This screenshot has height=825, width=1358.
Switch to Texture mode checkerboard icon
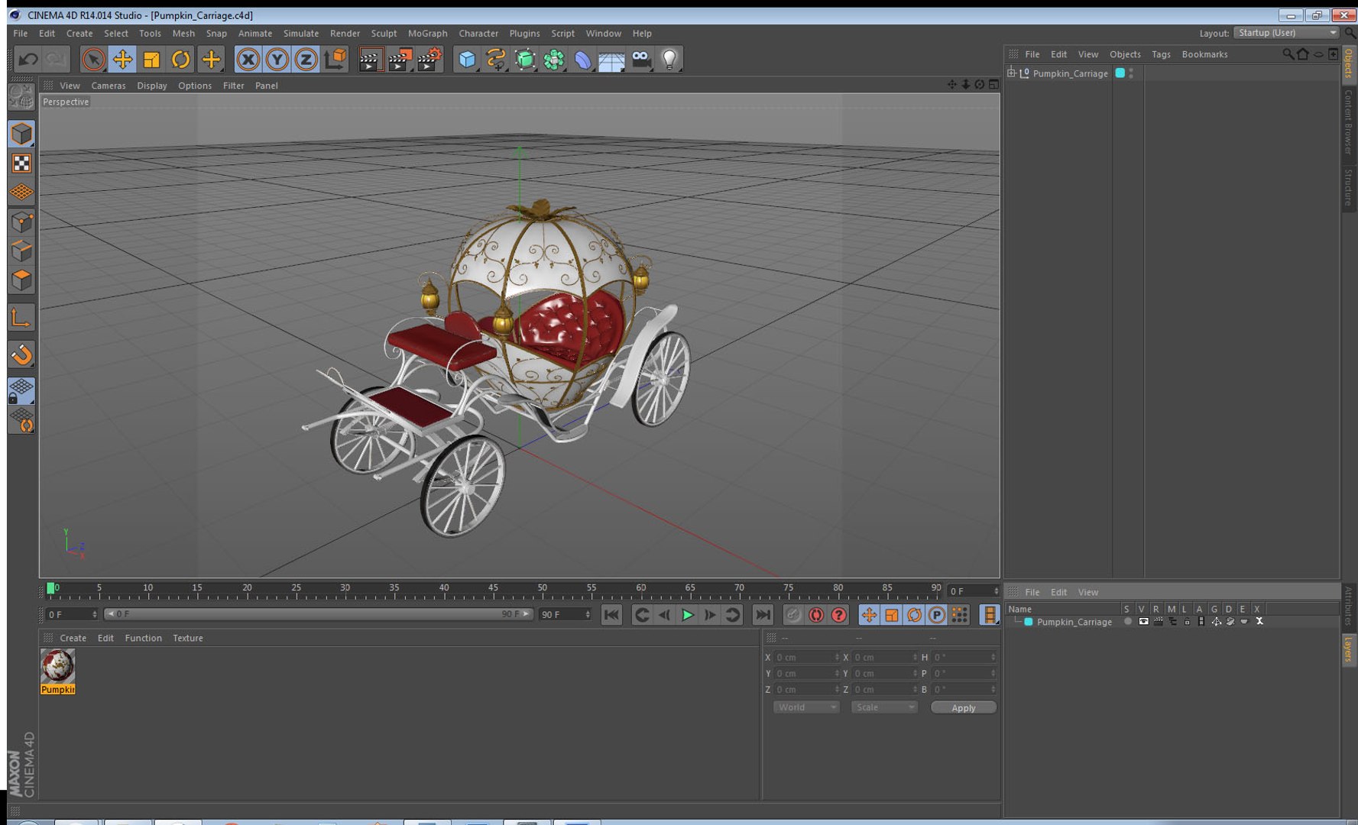[x=21, y=163]
